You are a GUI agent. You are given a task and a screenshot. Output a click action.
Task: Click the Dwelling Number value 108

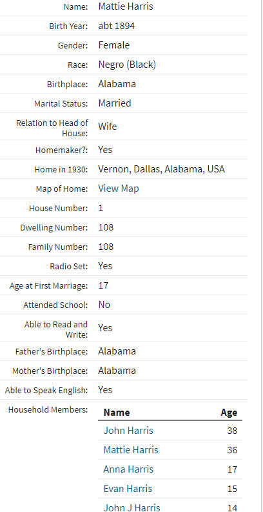point(106,227)
